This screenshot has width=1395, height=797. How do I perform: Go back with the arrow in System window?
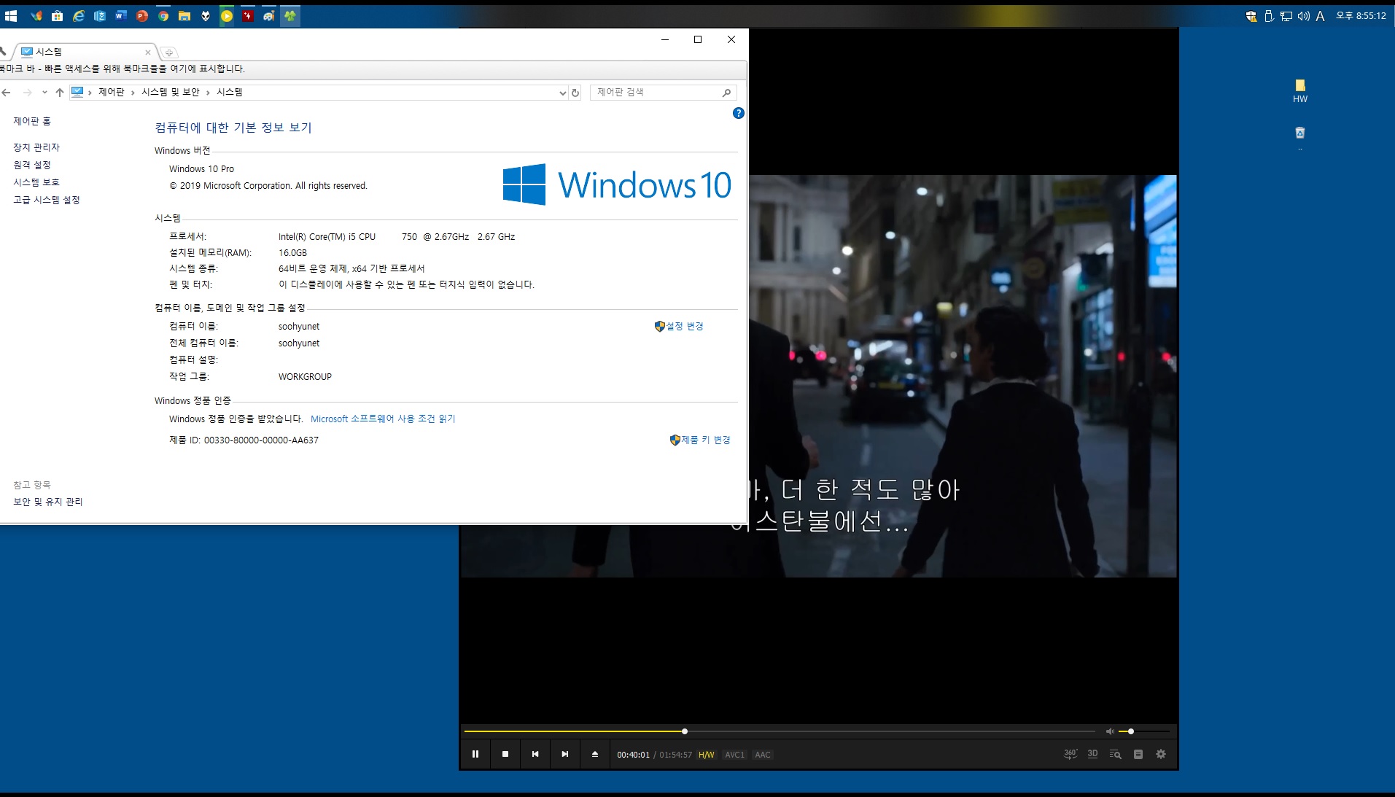(x=7, y=93)
